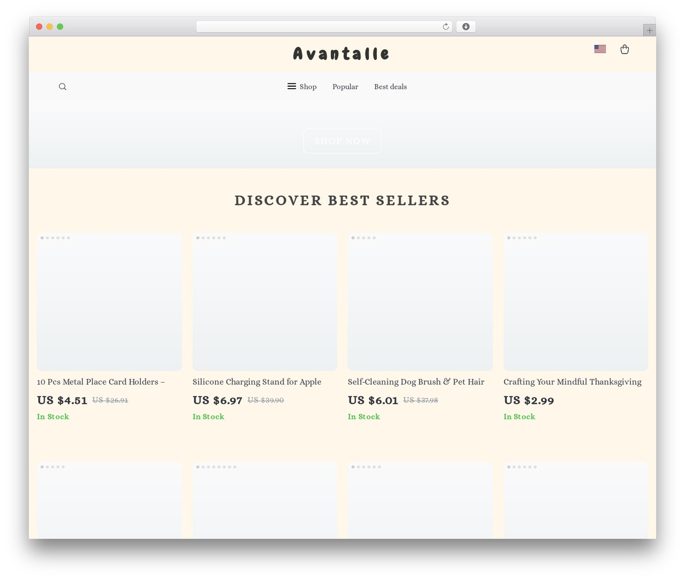
Task: Open a new browser tab with plus
Action: [649, 30]
